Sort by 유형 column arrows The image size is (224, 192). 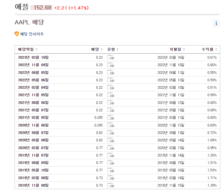click(x=118, y=49)
